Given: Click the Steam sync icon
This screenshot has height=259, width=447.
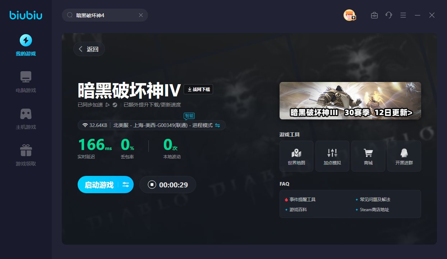Looking at the screenshot, I should [x=115, y=105].
